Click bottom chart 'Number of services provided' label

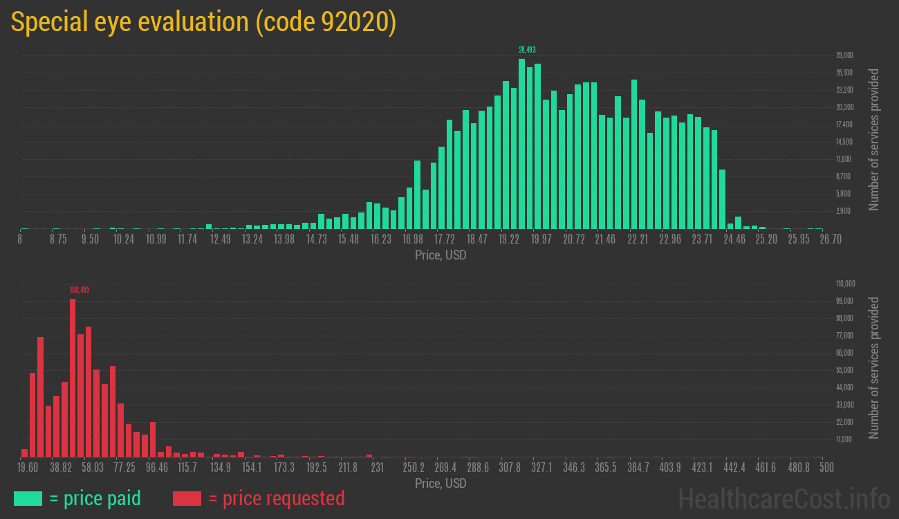tap(873, 367)
